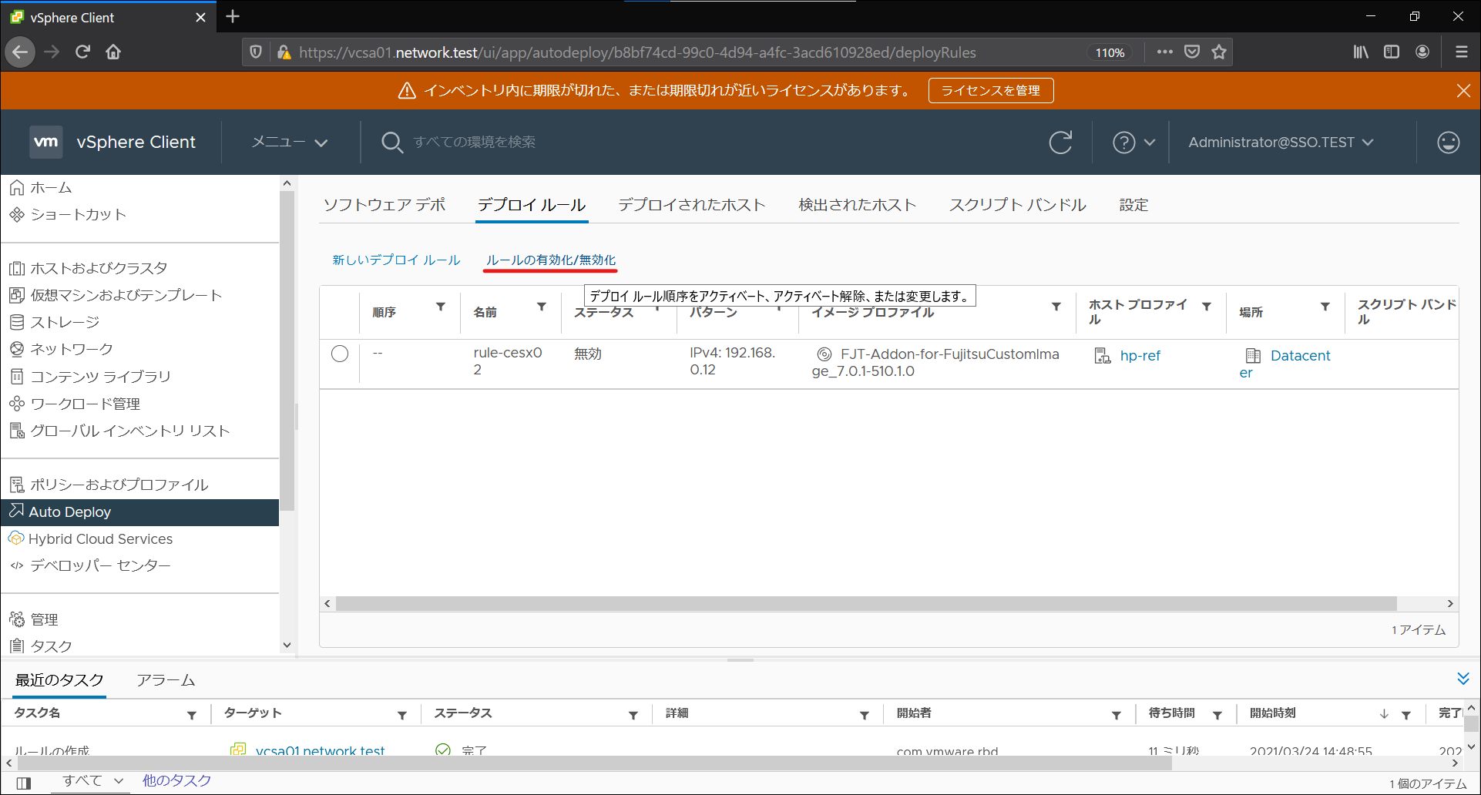Go to browser home page icon

coord(113,52)
